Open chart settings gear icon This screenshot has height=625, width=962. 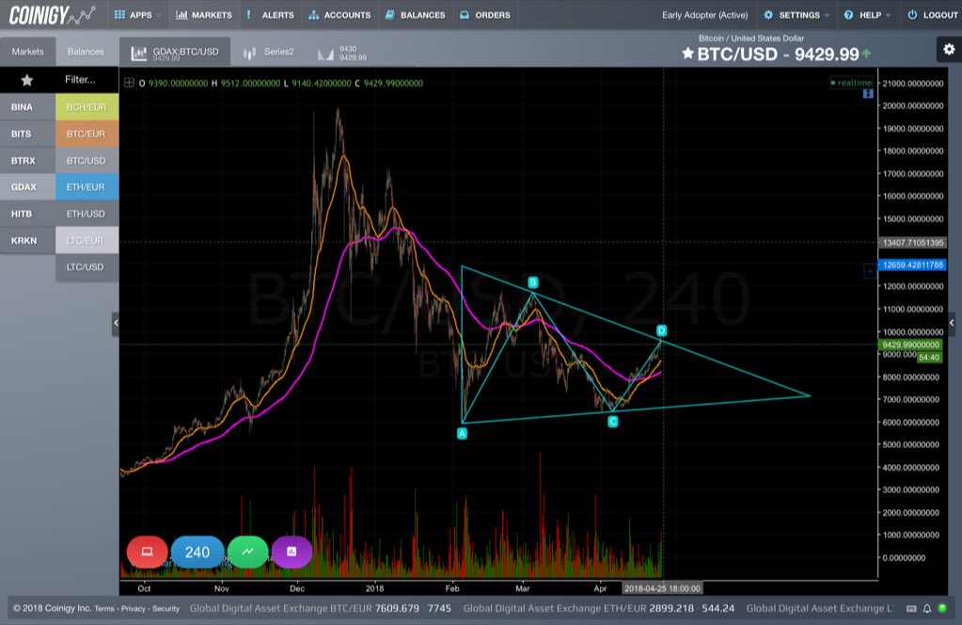(x=949, y=49)
